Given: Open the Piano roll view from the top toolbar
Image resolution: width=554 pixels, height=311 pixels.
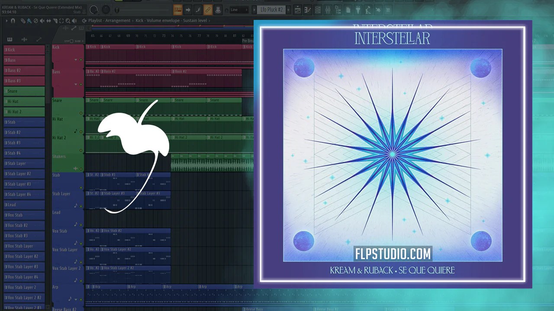Looking at the screenshot, I should click(308, 10).
